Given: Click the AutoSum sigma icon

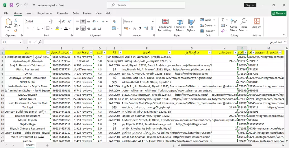Looking at the screenshot, I should 223,20.
